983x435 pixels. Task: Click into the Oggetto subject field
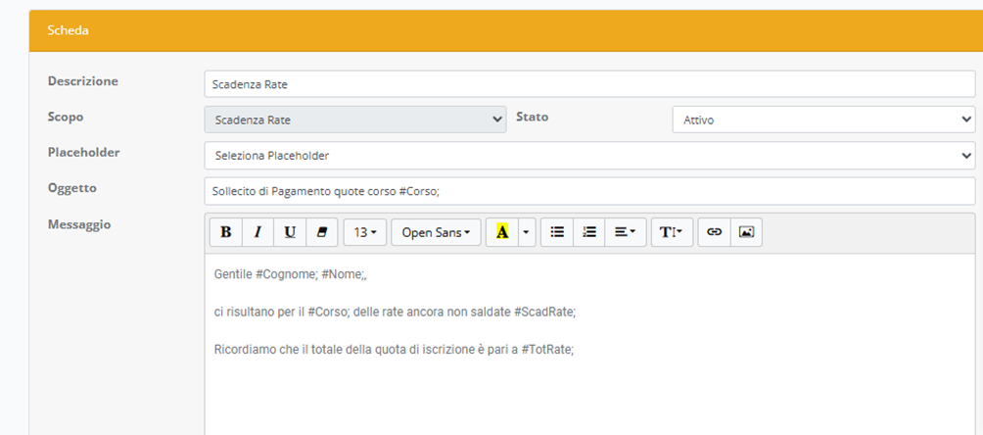[588, 191]
